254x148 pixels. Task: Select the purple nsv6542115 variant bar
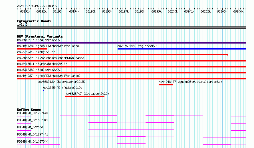click(x=131, y=43)
